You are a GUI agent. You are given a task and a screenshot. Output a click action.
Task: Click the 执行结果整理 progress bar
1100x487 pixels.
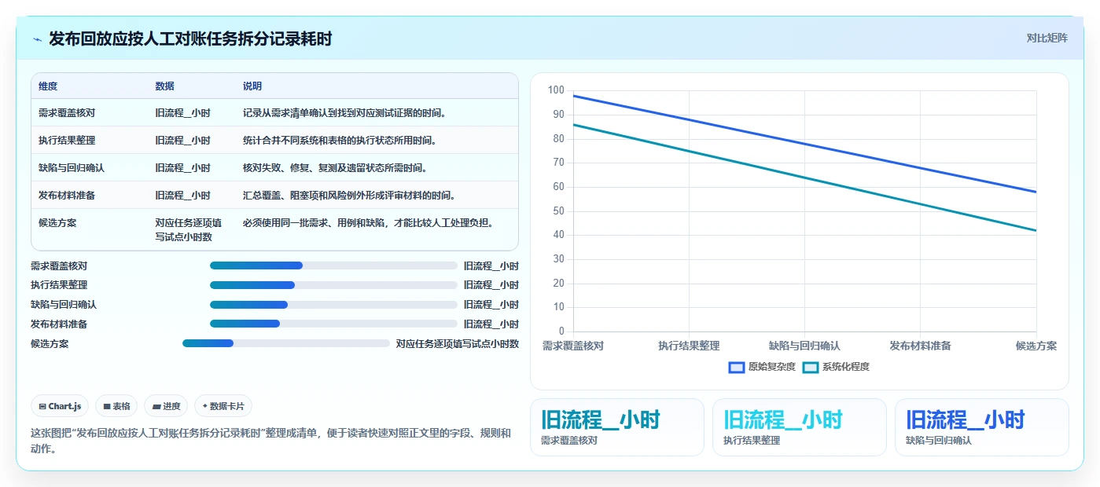click(x=333, y=285)
